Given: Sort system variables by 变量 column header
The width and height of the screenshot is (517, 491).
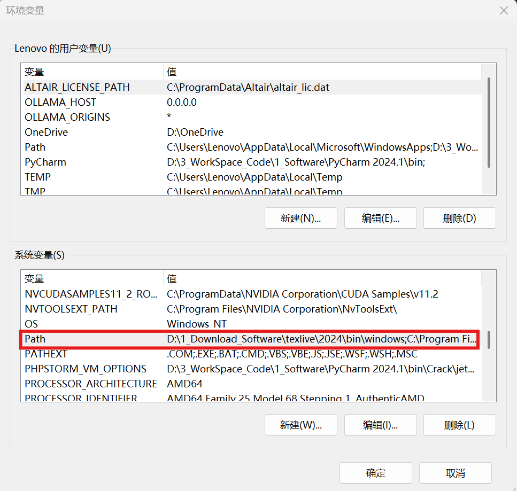Looking at the screenshot, I should tap(91, 279).
